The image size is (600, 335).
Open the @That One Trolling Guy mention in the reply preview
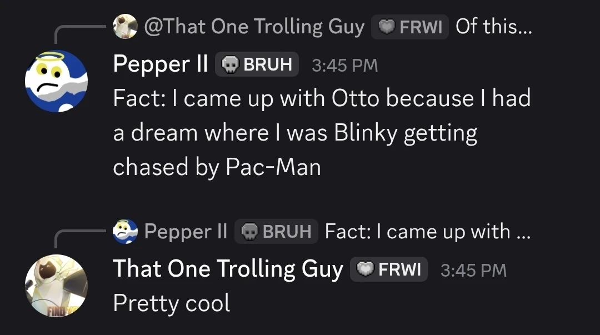(254, 26)
